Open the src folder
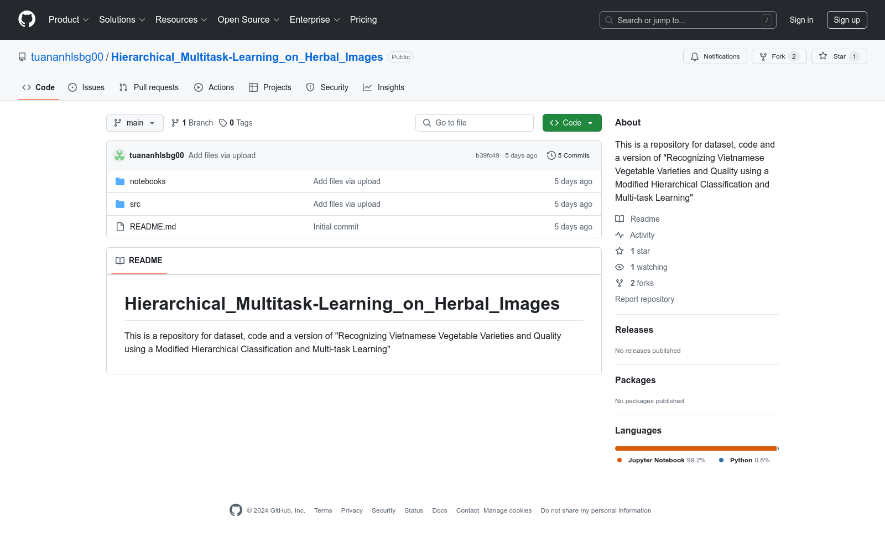The height and width of the screenshot is (553, 885). tap(135, 204)
